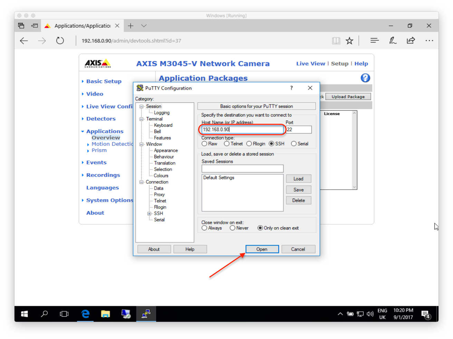The image size is (453, 339).
Task: Select the Serial connection type radio
Action: 294,144
